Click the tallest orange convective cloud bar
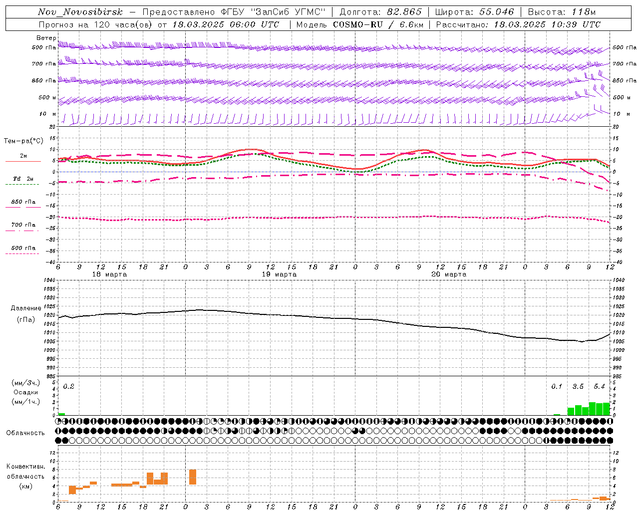Image resolution: width=639 pixels, height=511 pixels. click(193, 477)
